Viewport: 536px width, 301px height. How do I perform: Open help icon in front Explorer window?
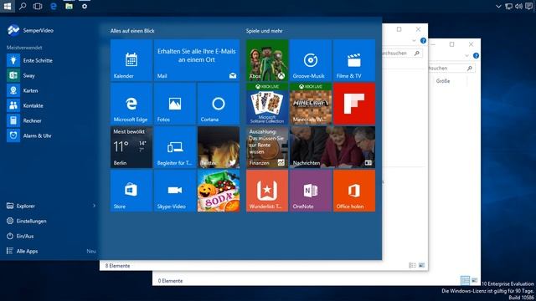(423, 41)
